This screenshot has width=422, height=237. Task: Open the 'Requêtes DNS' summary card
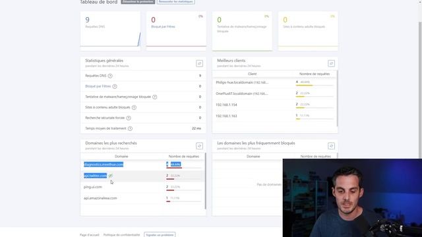[x=110, y=31]
